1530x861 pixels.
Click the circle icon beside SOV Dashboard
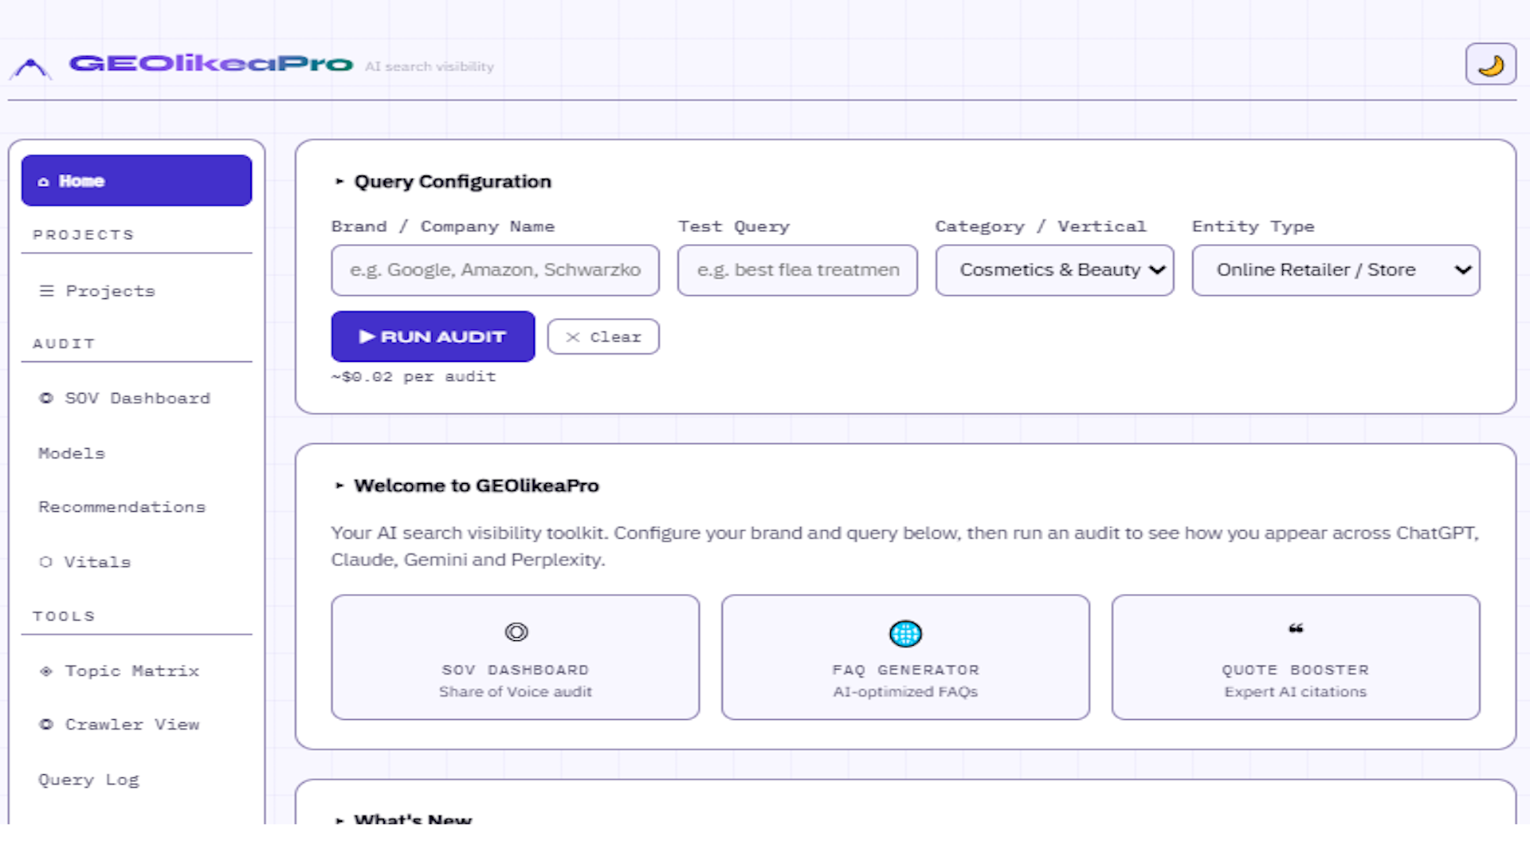[46, 398]
